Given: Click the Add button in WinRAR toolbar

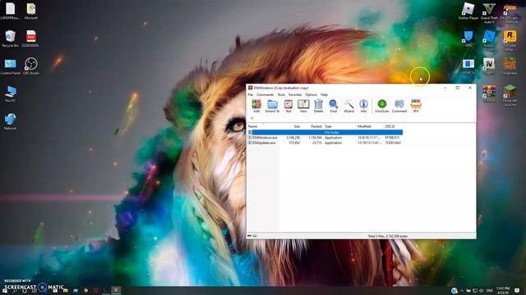Looking at the screenshot, I should [256, 106].
